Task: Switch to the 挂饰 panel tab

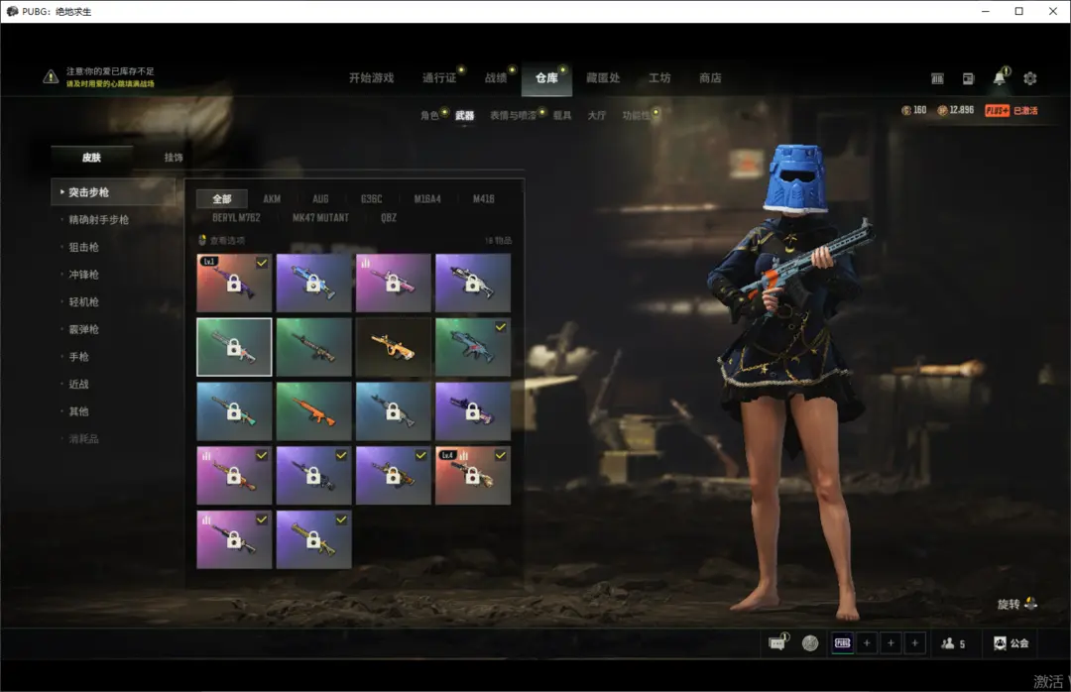Action: [174, 158]
